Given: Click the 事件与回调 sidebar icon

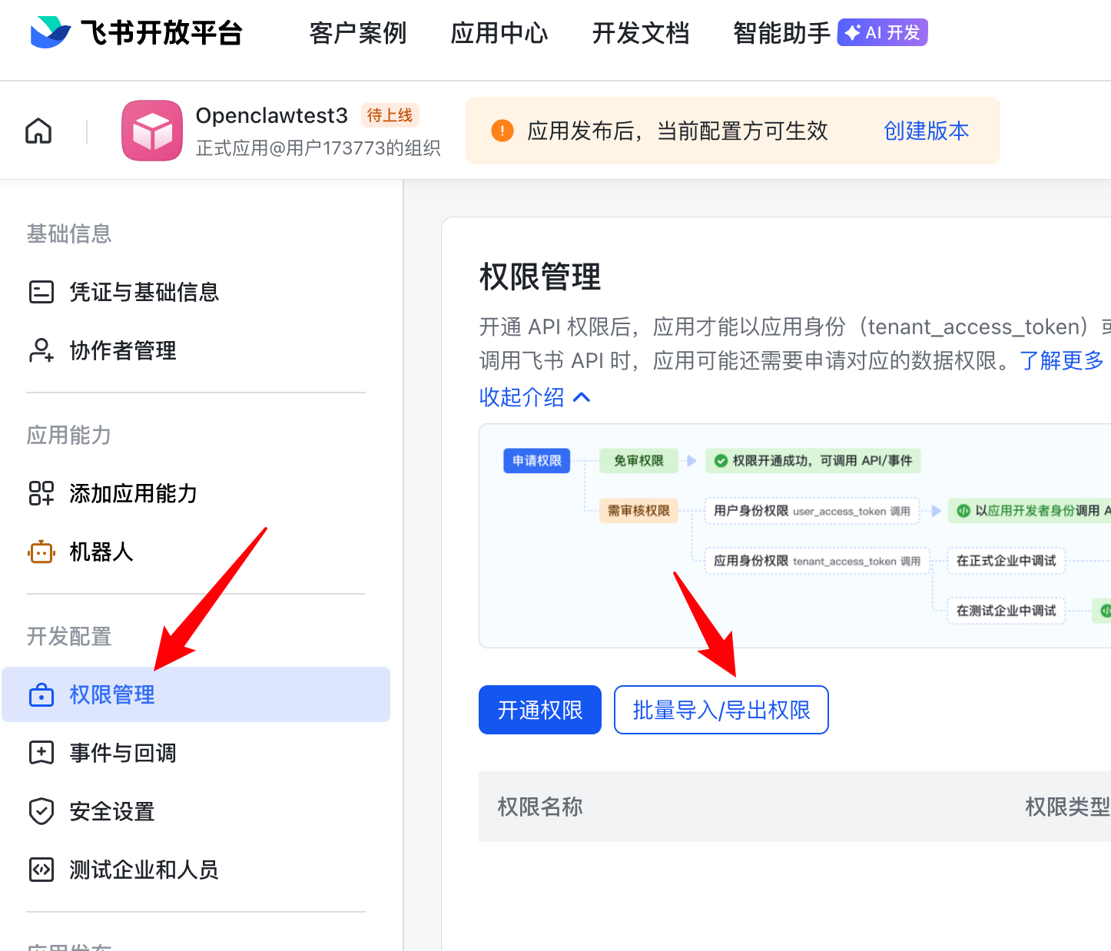Looking at the screenshot, I should tap(41, 753).
